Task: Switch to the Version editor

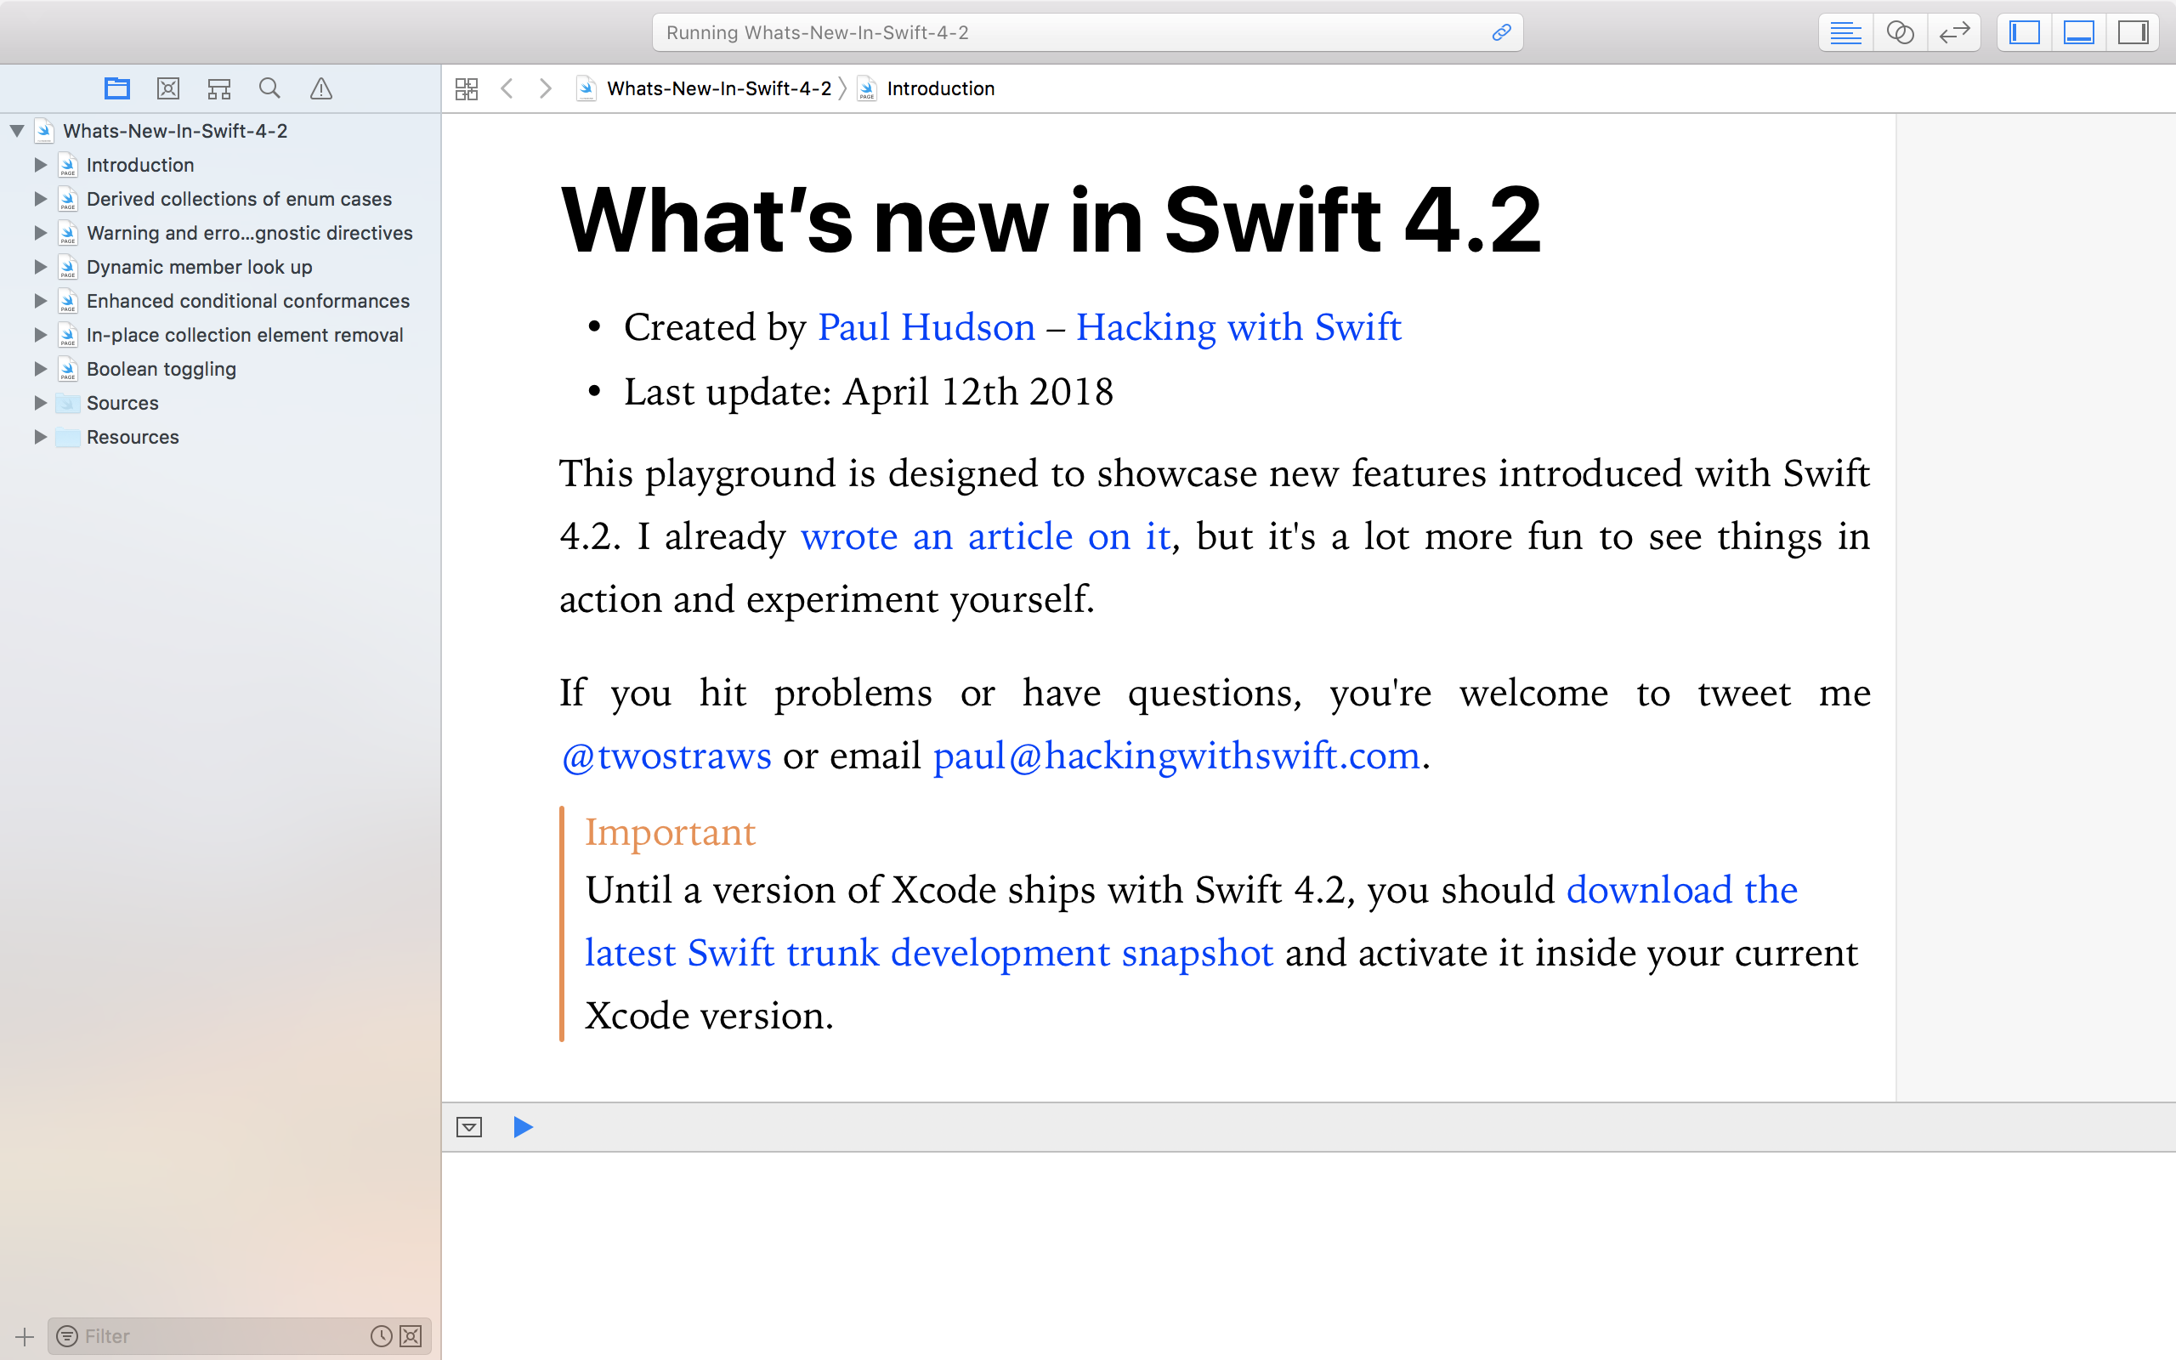Action: [1954, 32]
